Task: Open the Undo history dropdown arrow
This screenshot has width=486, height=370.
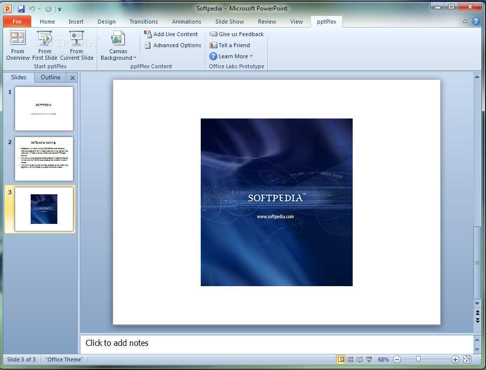Action: (40, 9)
